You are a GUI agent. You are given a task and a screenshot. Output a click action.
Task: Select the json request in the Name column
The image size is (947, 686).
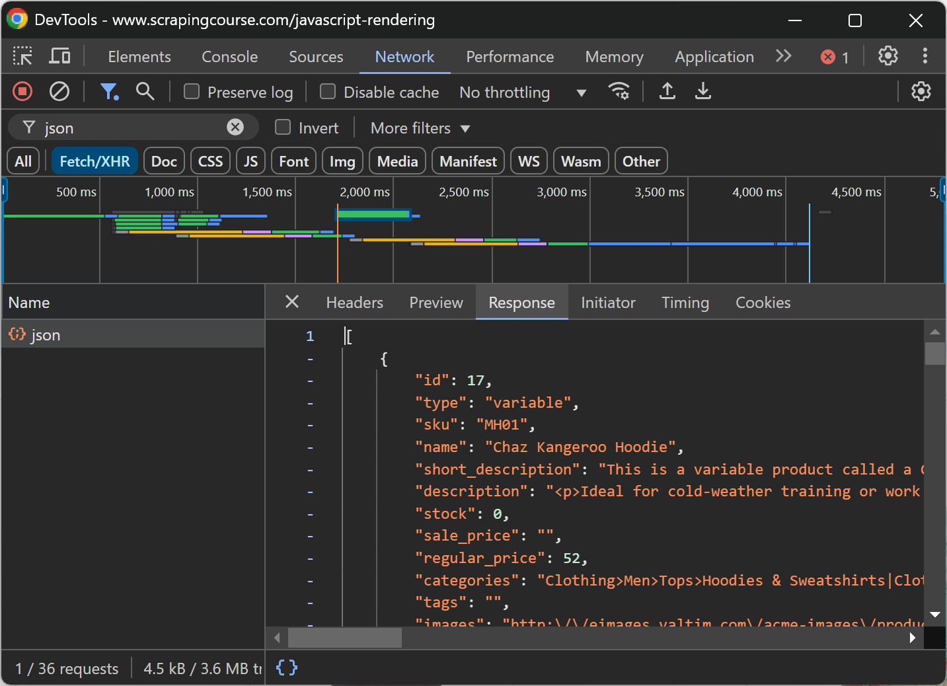pyautogui.click(x=46, y=334)
